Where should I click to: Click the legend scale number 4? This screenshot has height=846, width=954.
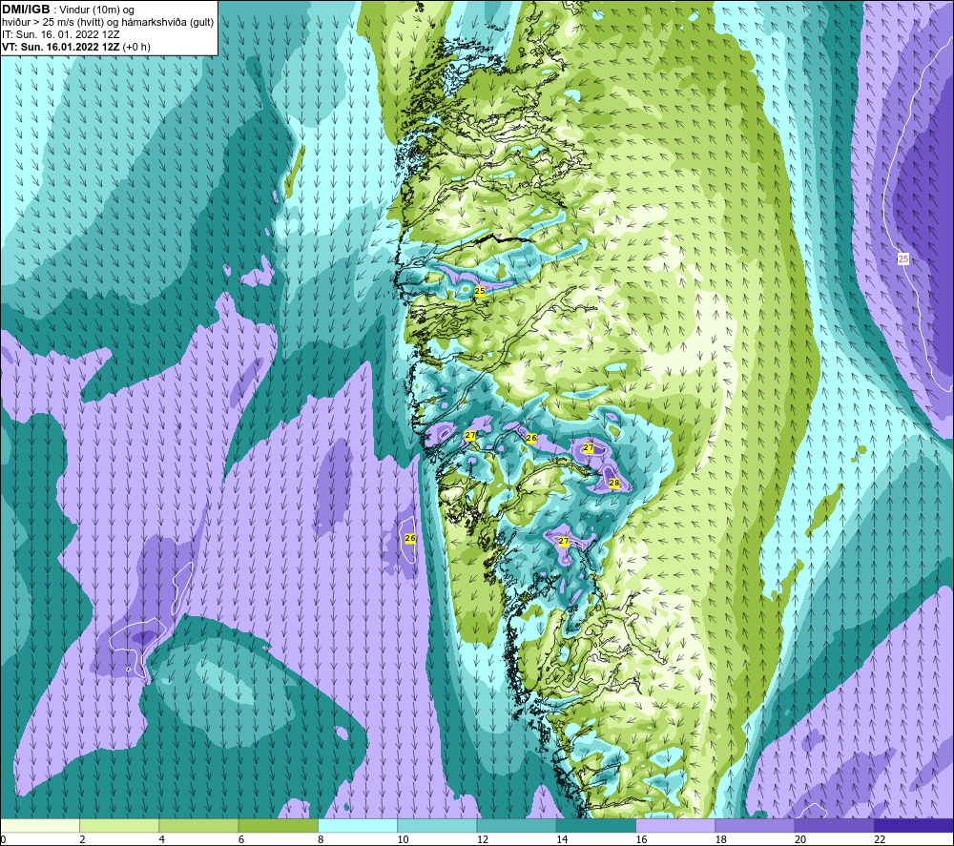(162, 839)
